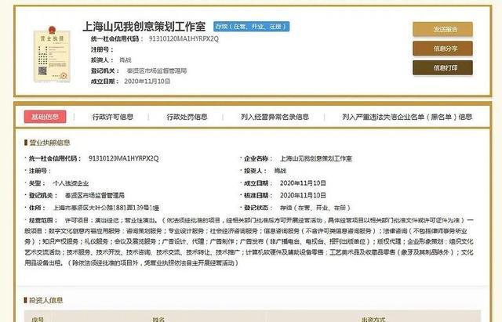Click the 类型 value 个人独资企业

pos(71,183)
